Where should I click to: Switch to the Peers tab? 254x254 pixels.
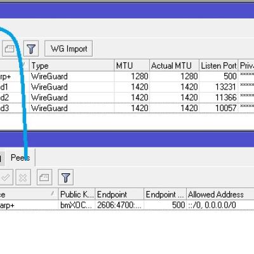tap(20, 157)
